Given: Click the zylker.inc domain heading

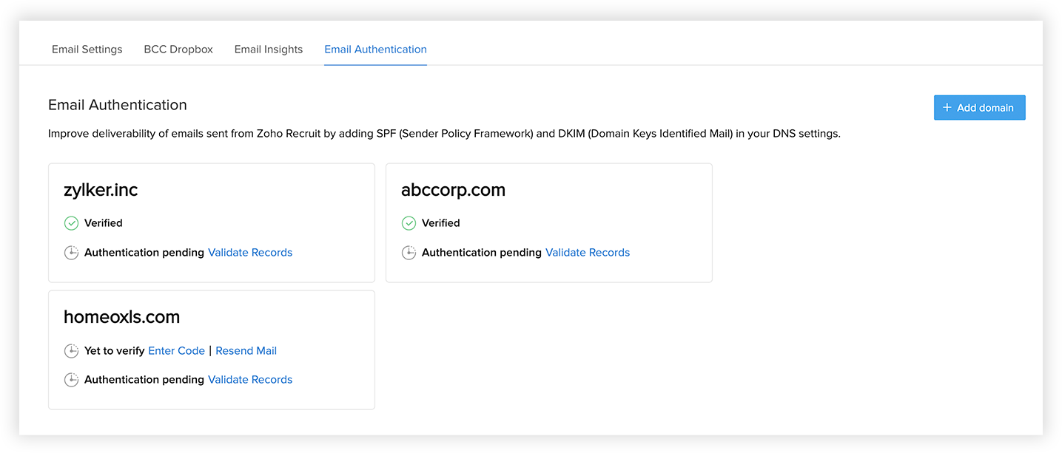Looking at the screenshot, I should 101,190.
